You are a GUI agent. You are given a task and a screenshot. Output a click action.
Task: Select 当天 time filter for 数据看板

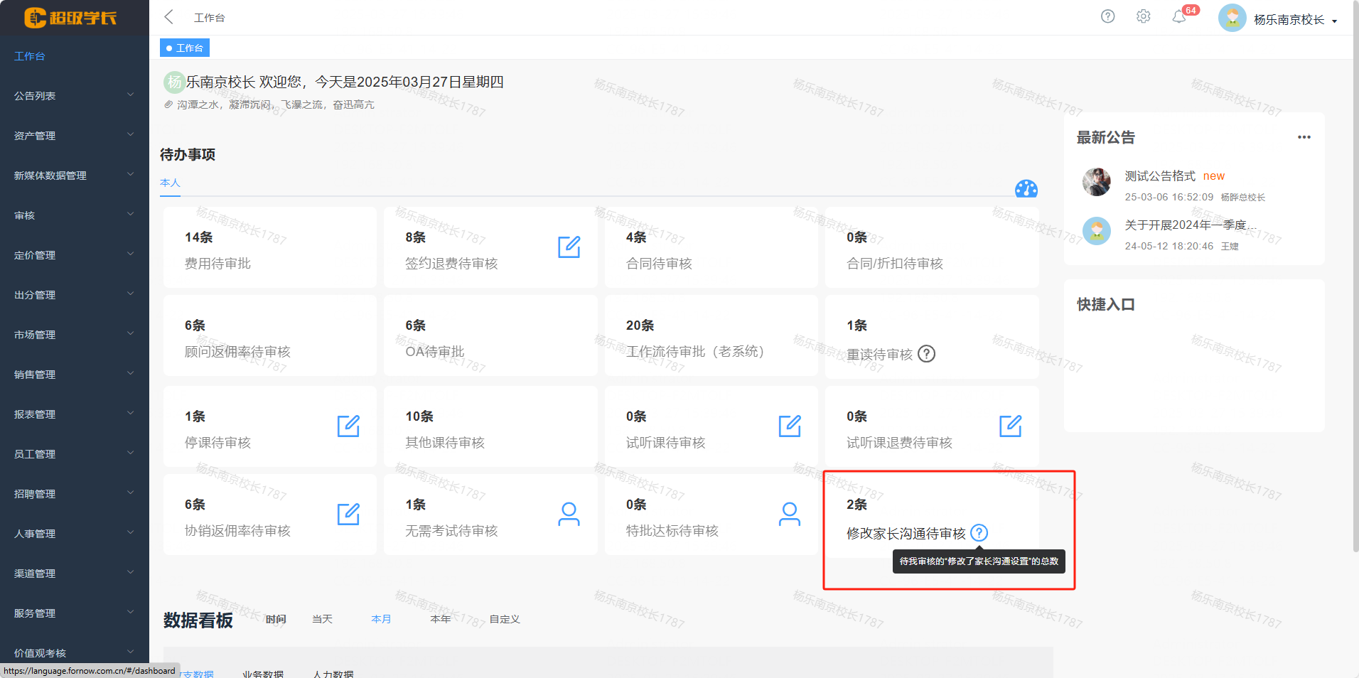(x=322, y=619)
